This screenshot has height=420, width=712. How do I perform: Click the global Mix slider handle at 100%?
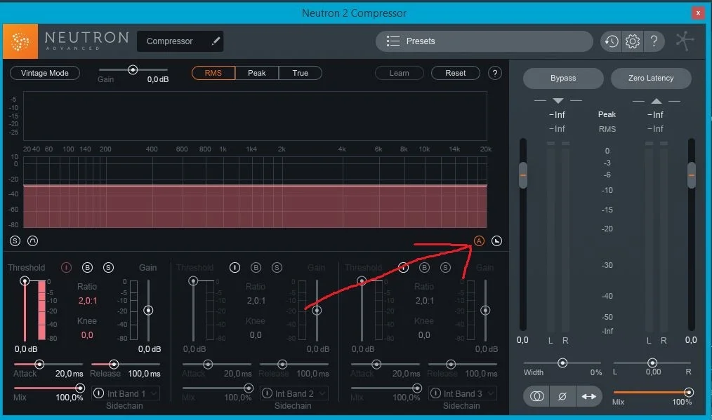[x=688, y=393]
